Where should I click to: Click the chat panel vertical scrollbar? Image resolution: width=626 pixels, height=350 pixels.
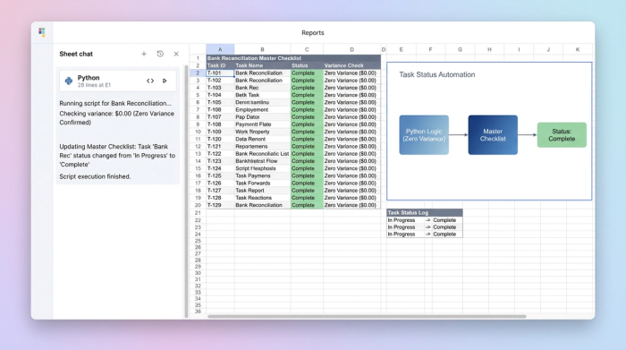[x=186, y=191]
